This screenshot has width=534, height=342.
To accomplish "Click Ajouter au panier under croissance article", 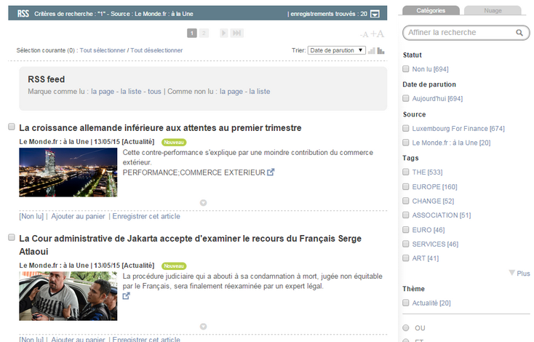I will tap(78, 216).
